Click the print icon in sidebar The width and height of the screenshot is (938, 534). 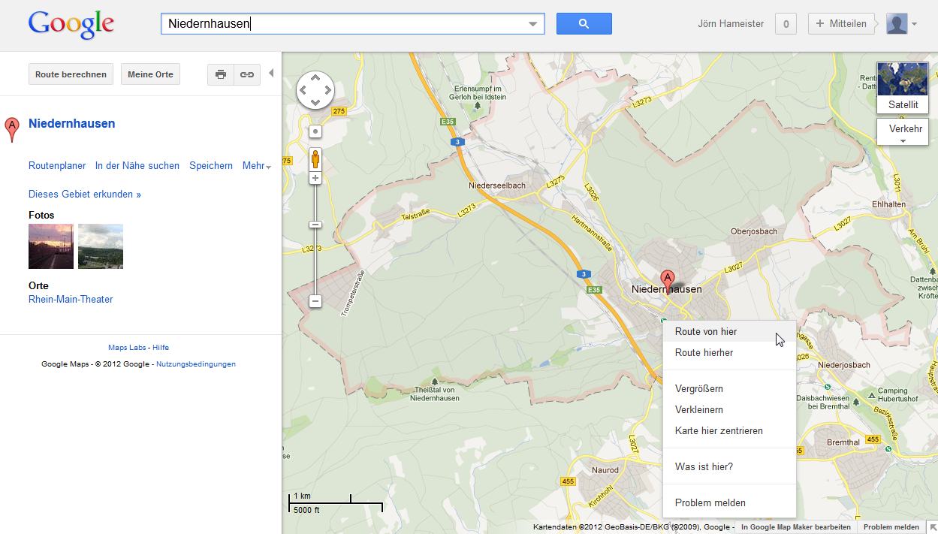[x=220, y=74]
